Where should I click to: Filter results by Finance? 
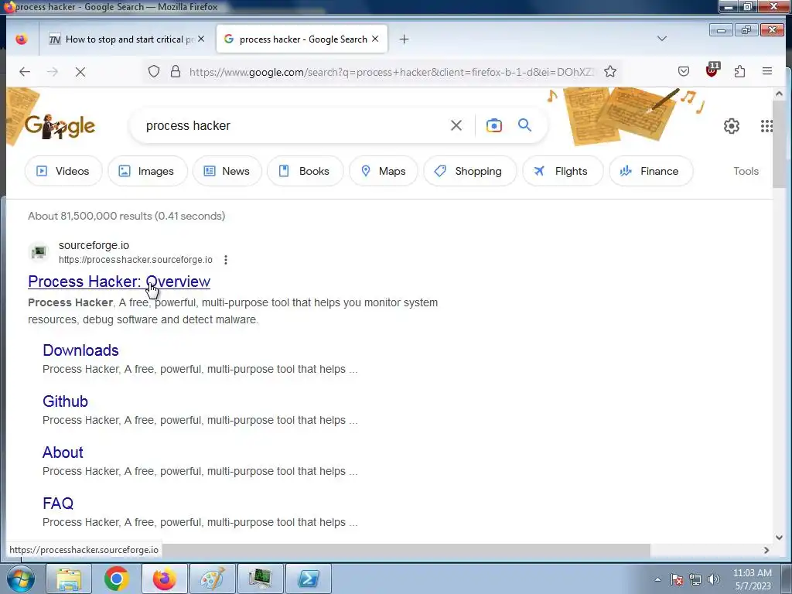coord(650,171)
